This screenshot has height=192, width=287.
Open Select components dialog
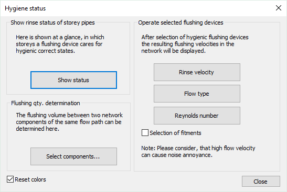(x=73, y=156)
